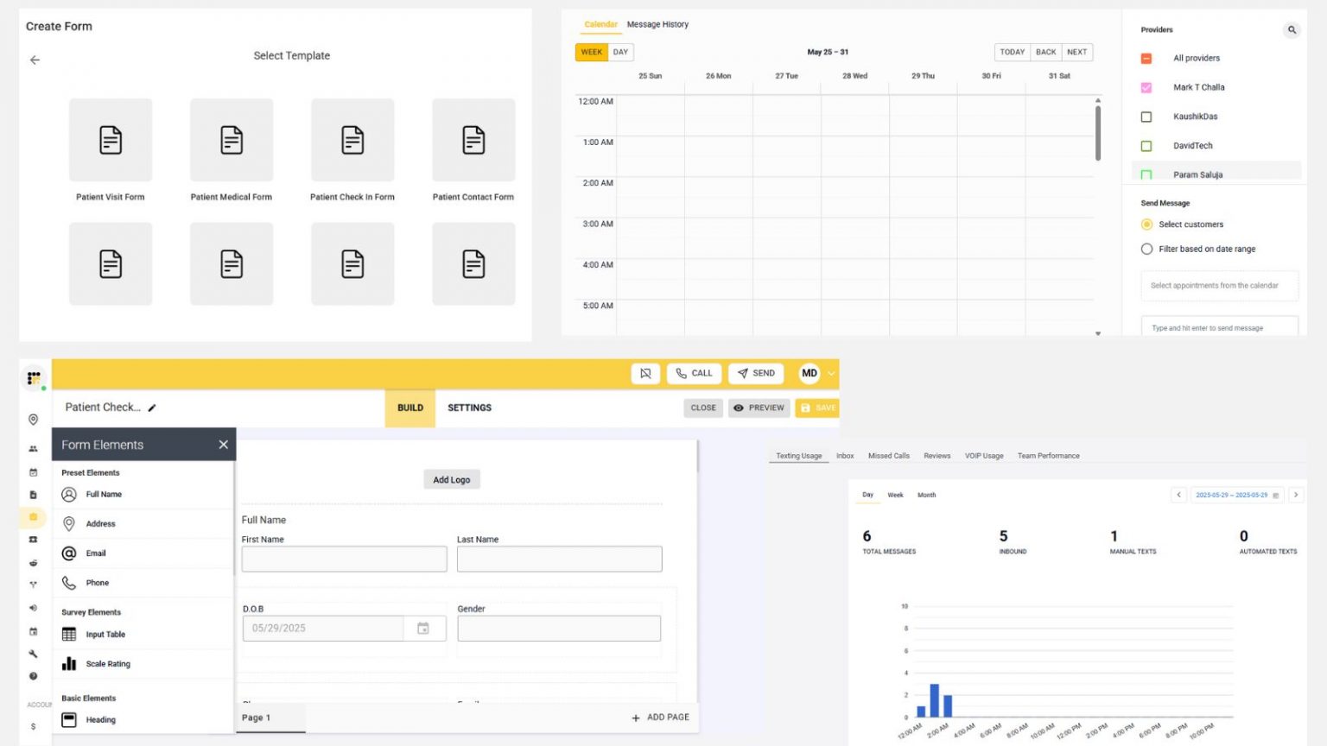Select the Filter based on date range option
Image resolution: width=1327 pixels, height=746 pixels.
1146,249
